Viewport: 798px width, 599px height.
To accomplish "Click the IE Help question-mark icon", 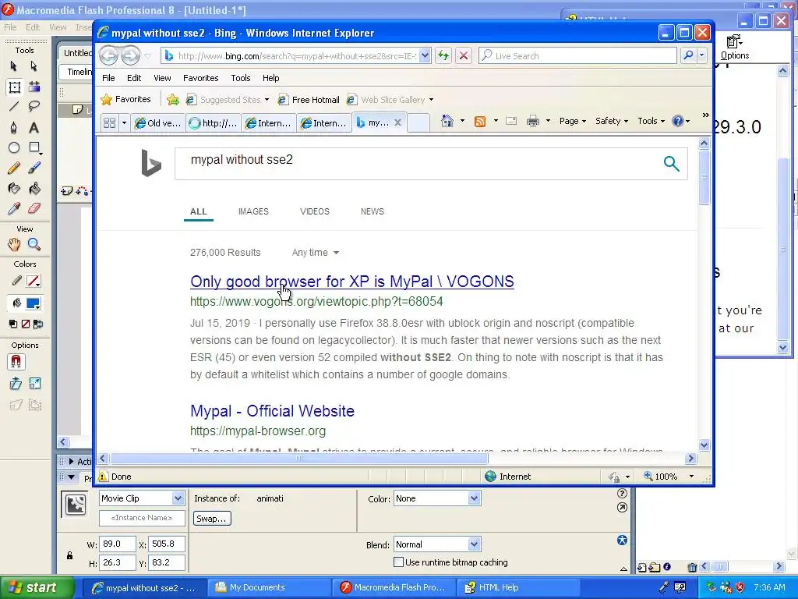I will tap(677, 121).
